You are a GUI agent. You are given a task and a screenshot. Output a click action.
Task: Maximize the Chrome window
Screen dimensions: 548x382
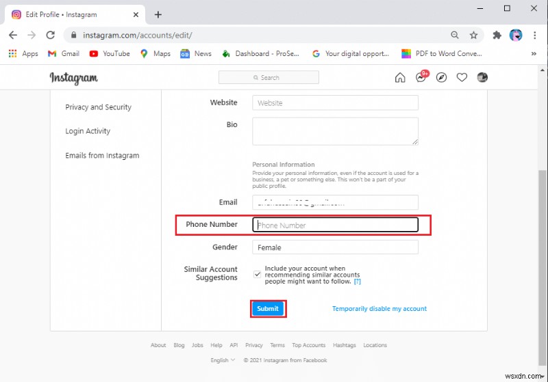(507, 8)
